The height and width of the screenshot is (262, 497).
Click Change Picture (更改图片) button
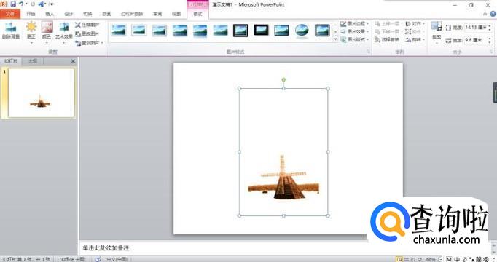click(x=87, y=33)
